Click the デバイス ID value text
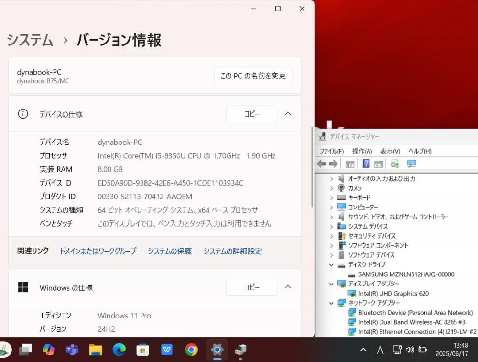Viewport: 478px width, 362px height. tap(171, 183)
